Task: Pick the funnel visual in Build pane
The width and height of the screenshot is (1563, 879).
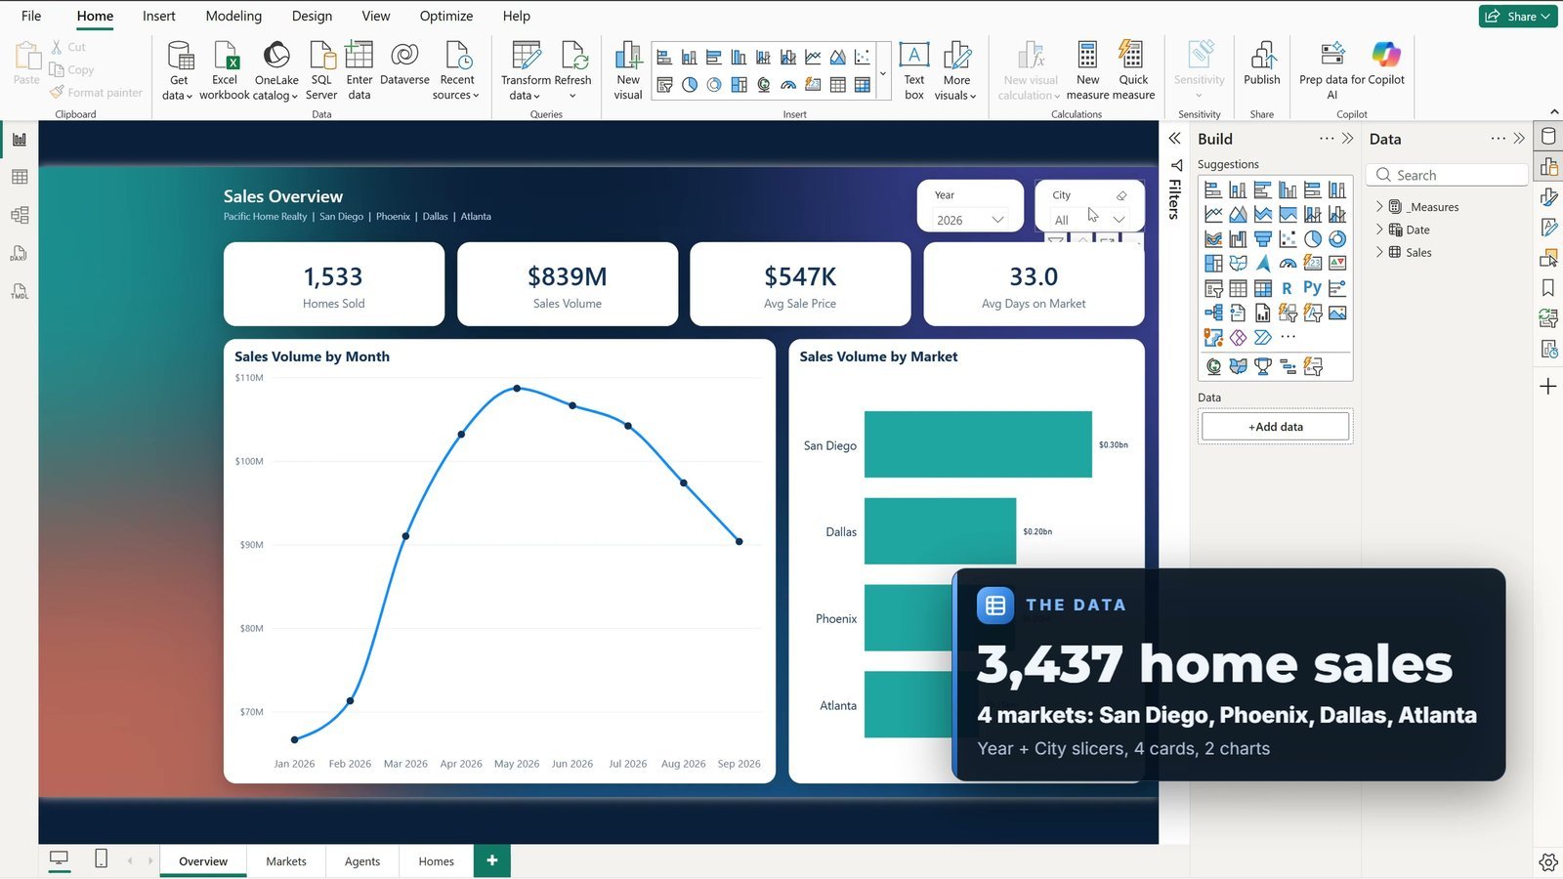Action: [1263, 238]
